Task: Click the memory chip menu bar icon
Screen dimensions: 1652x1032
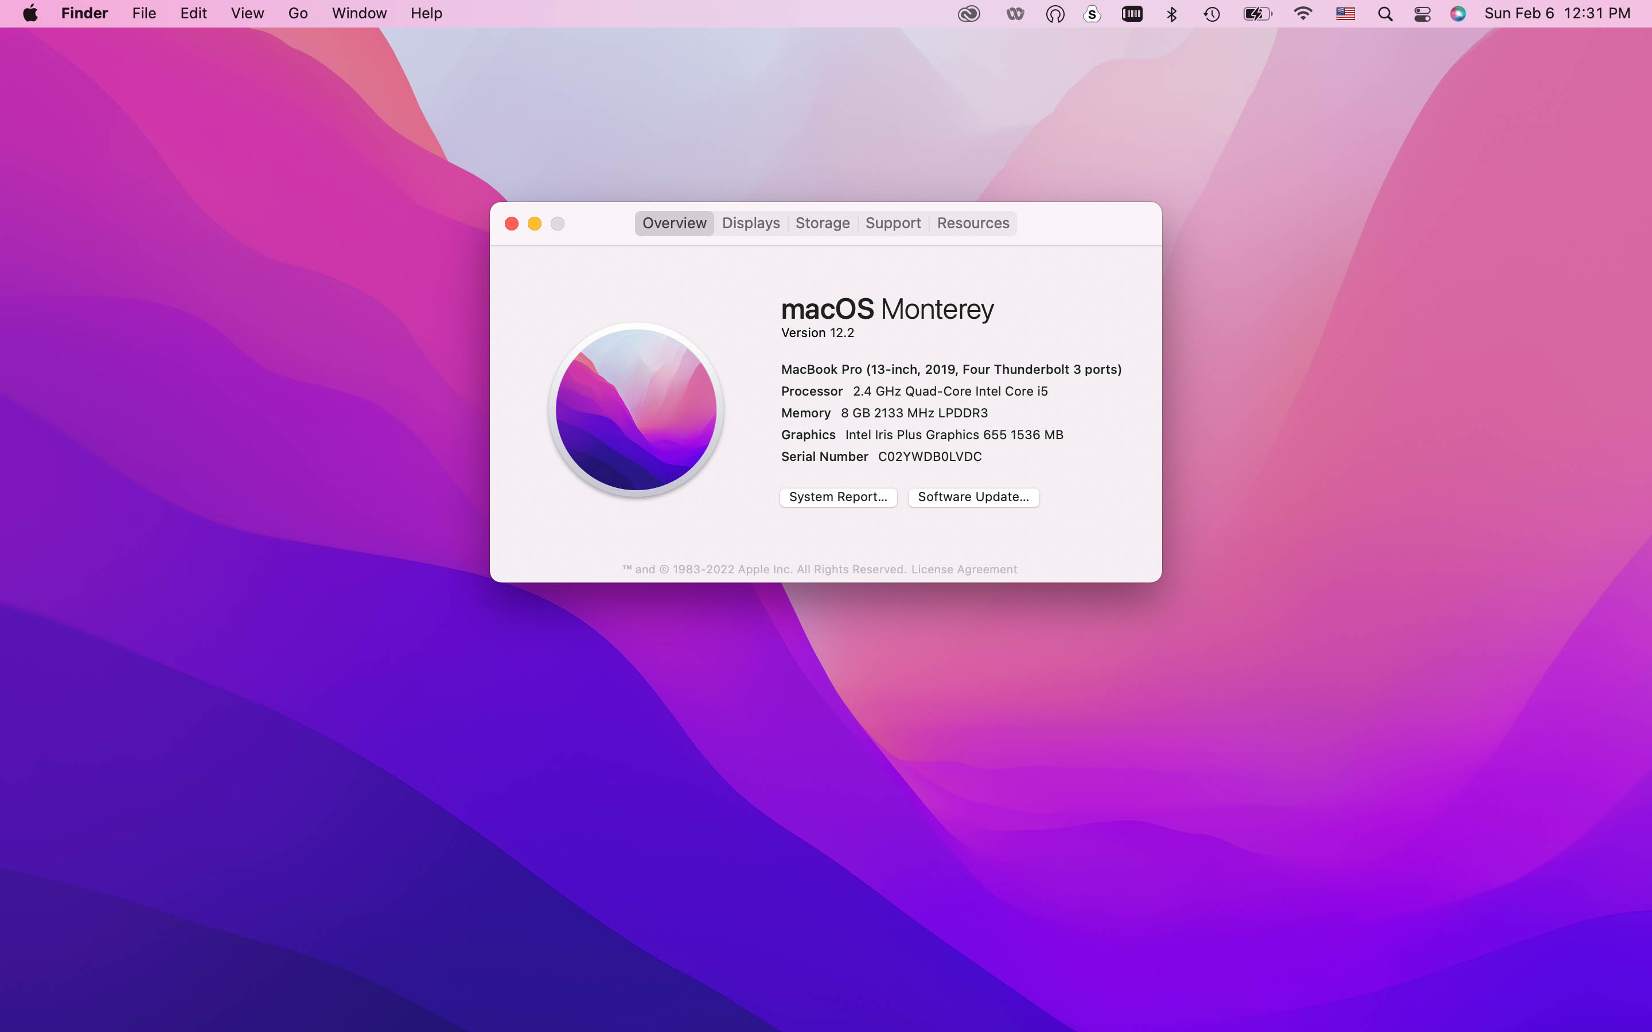Action: click(1132, 14)
